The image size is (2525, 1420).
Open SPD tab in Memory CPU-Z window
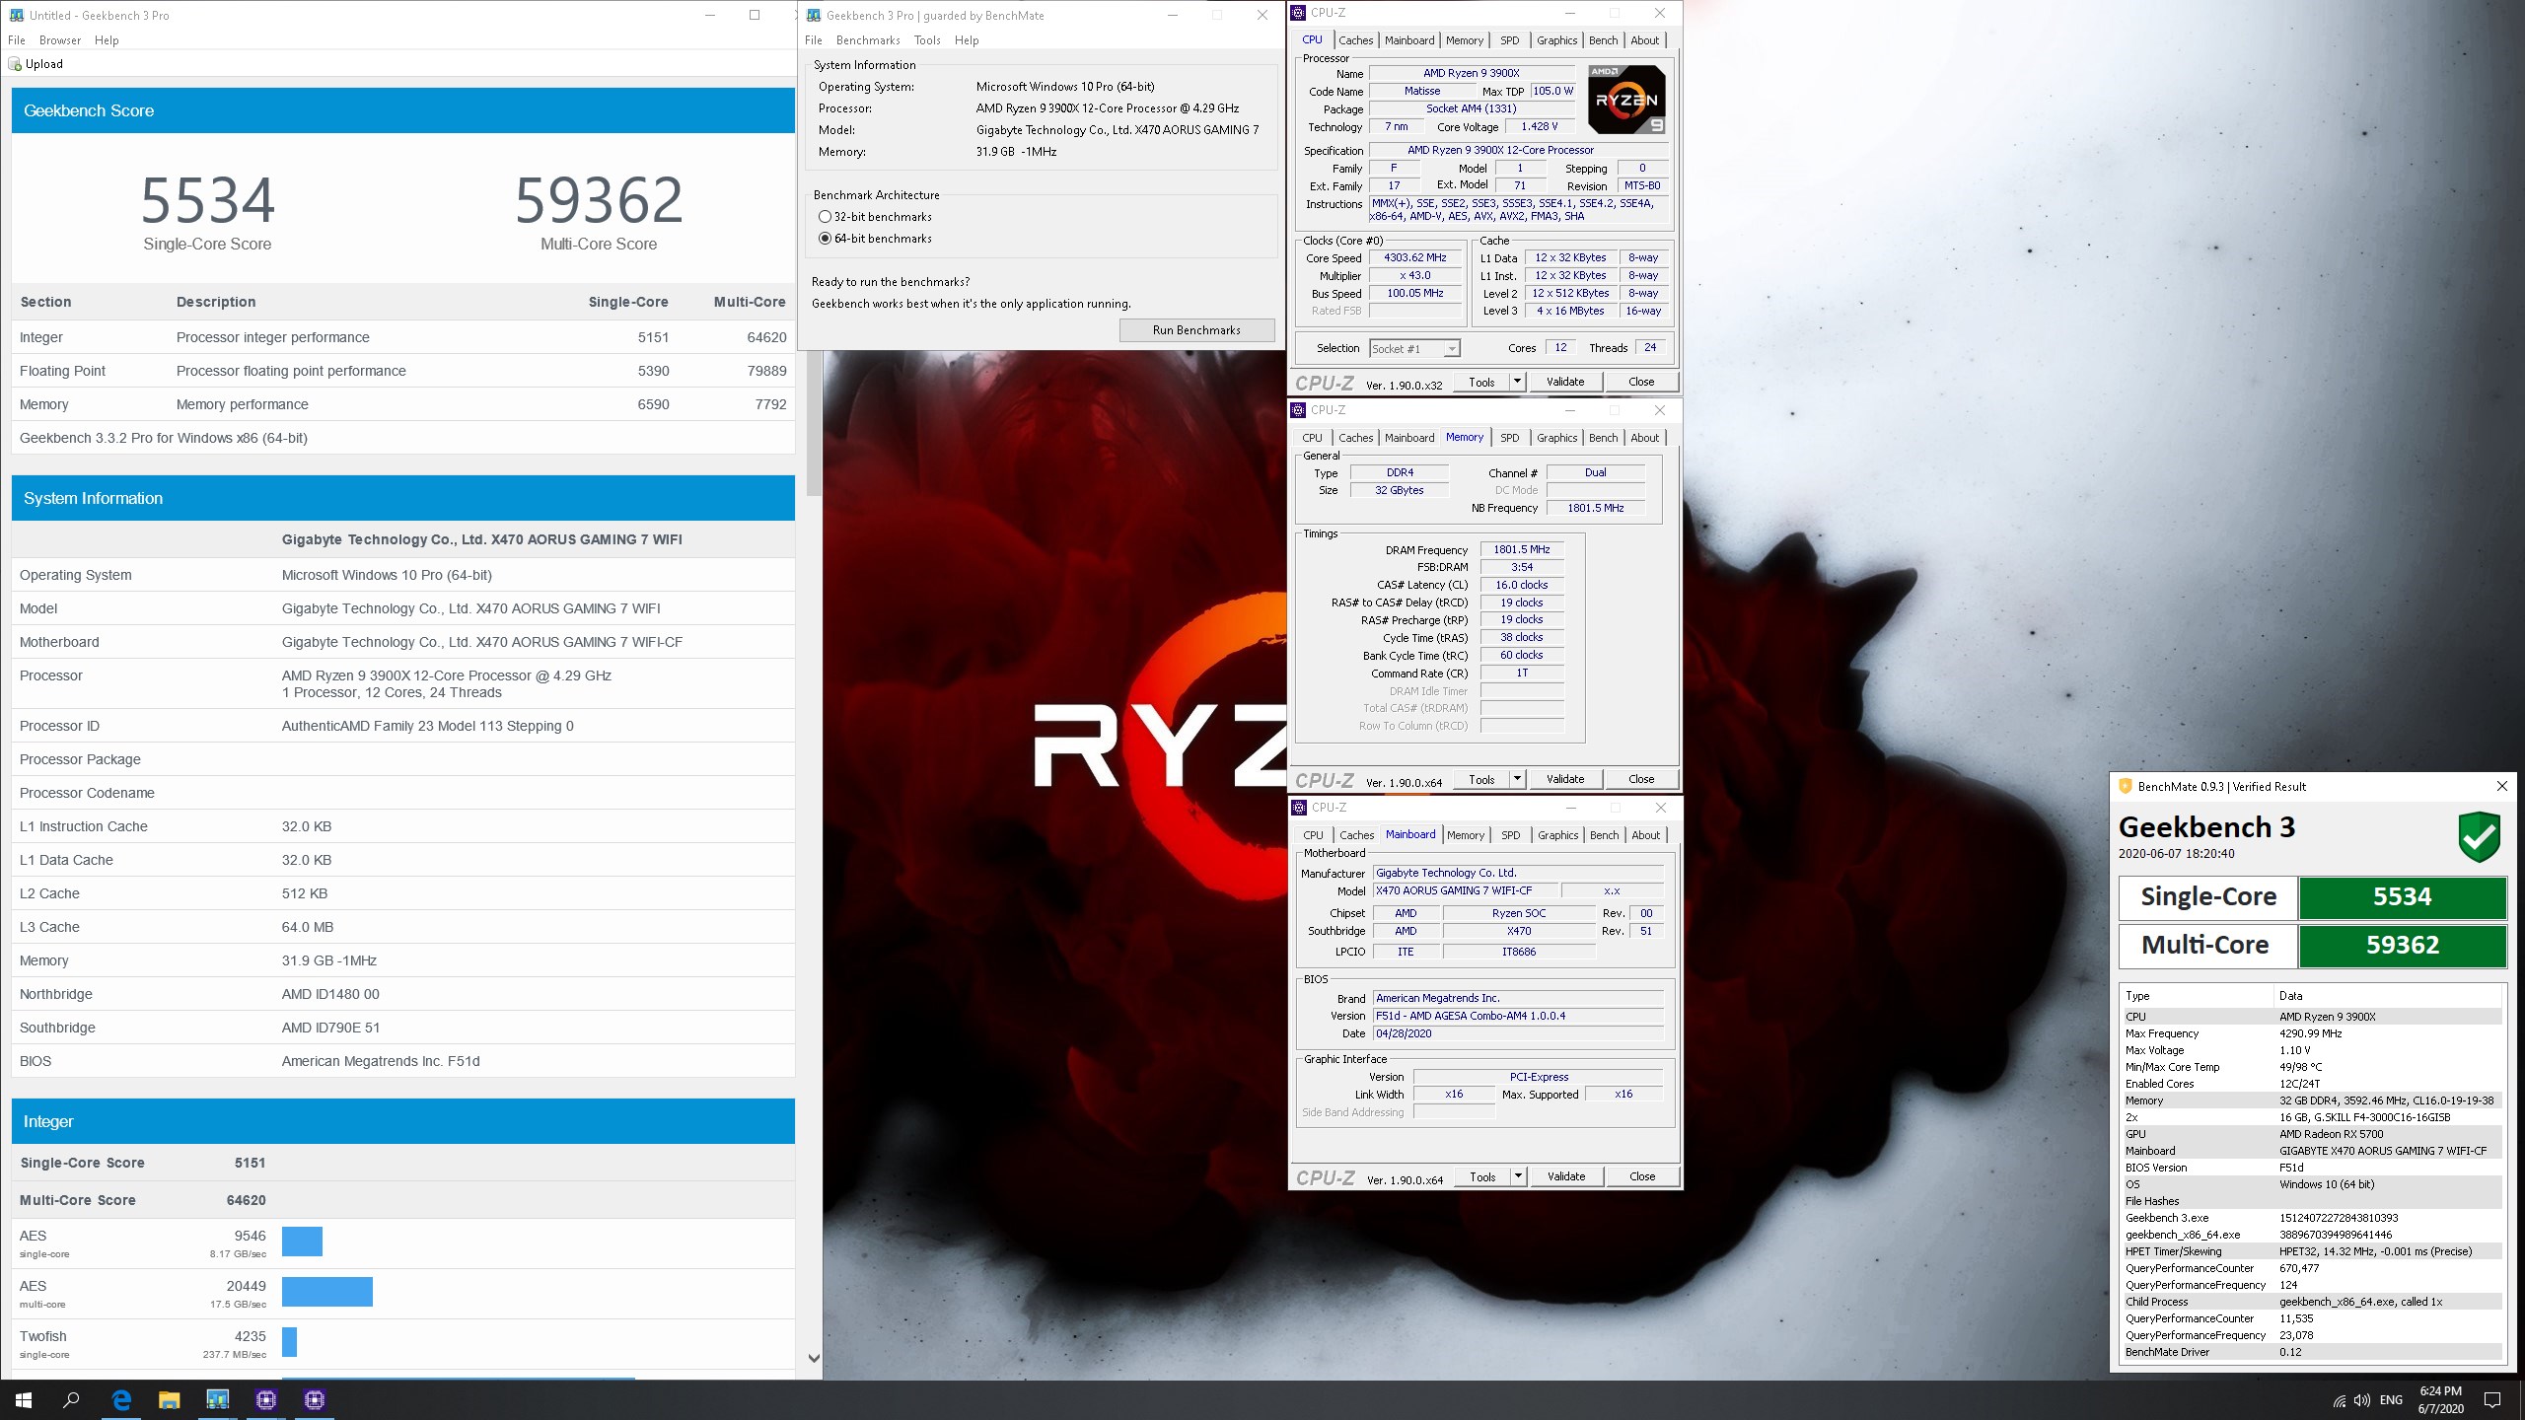click(1509, 438)
